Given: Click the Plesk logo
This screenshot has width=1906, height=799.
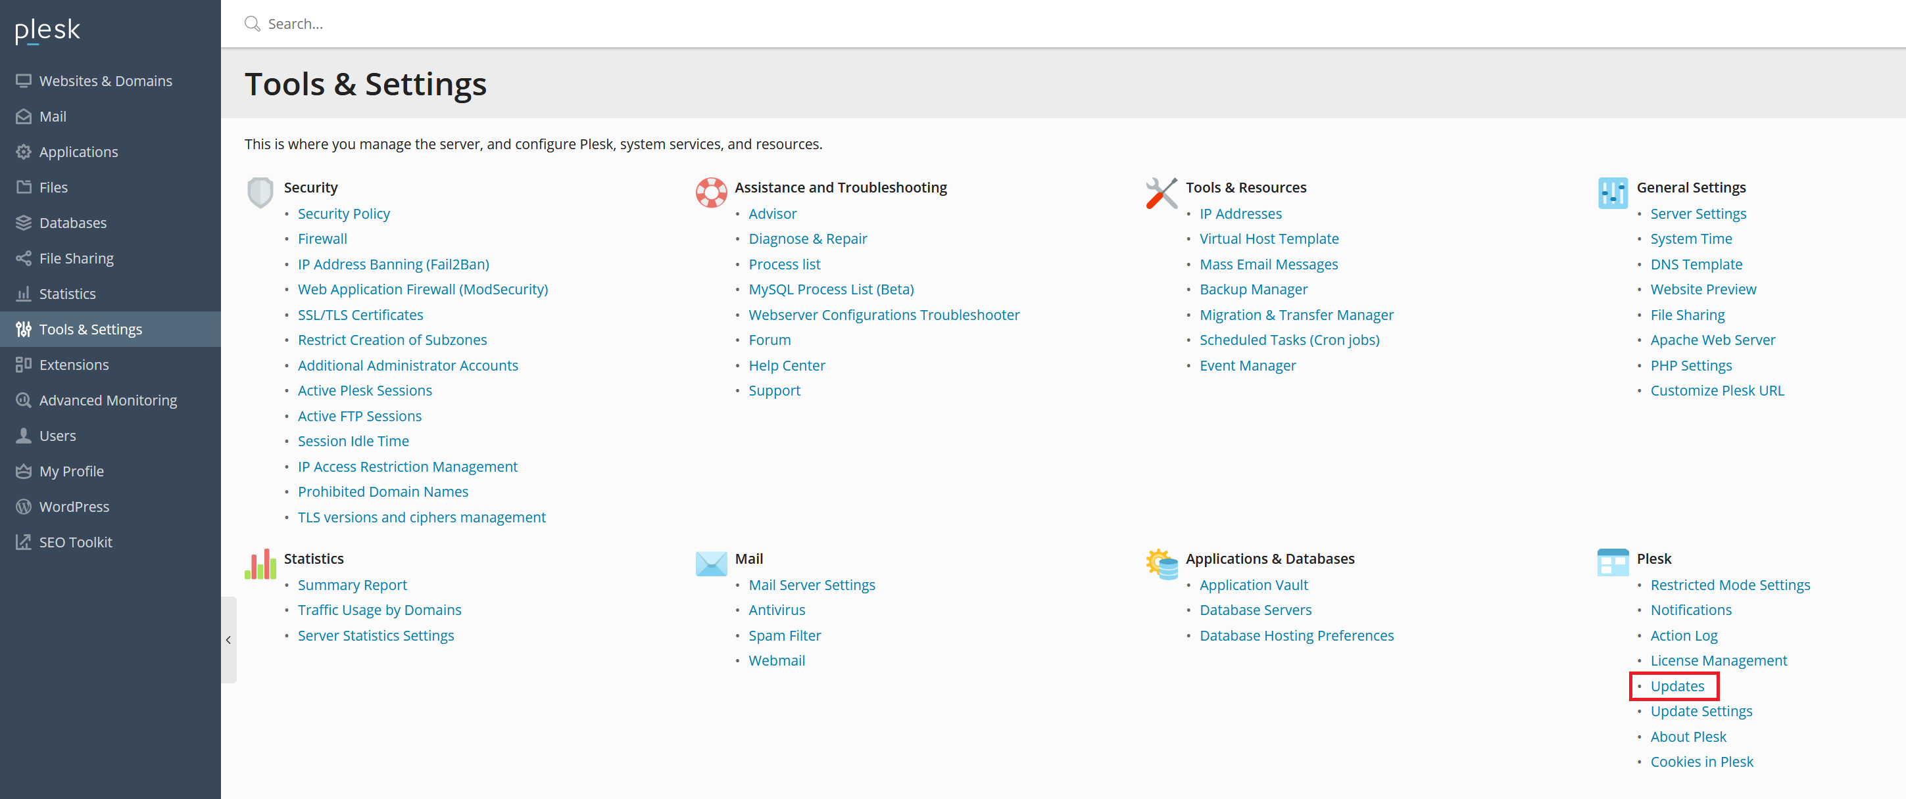Looking at the screenshot, I should (x=47, y=30).
